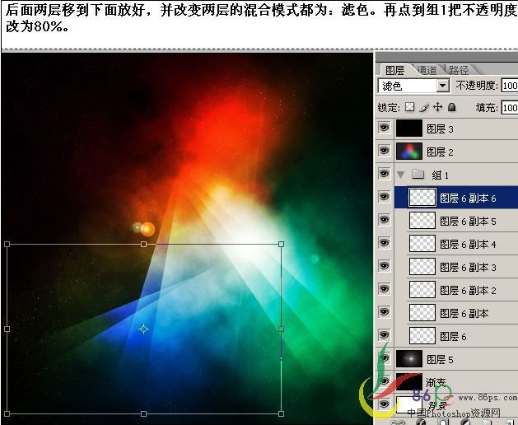Toggle visibility of 图层 6 副本 2
This screenshot has height=425, width=518.
tap(384, 289)
